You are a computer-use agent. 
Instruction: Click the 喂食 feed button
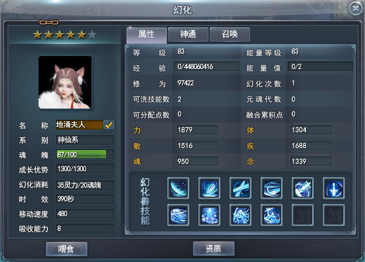[66, 249]
